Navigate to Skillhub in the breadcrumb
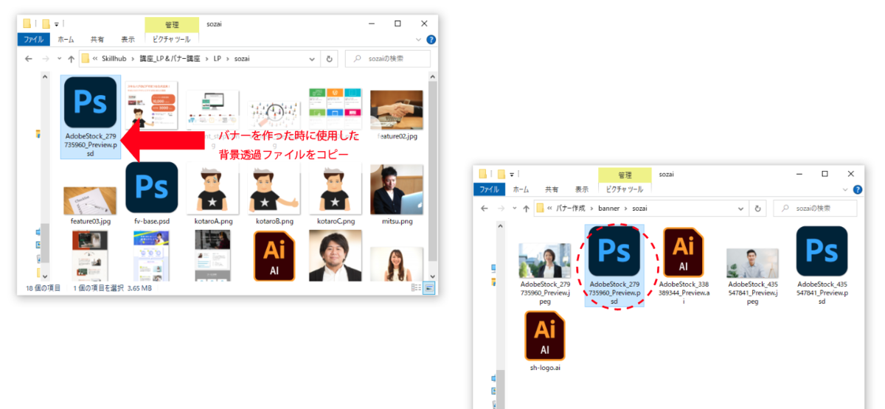 point(116,59)
